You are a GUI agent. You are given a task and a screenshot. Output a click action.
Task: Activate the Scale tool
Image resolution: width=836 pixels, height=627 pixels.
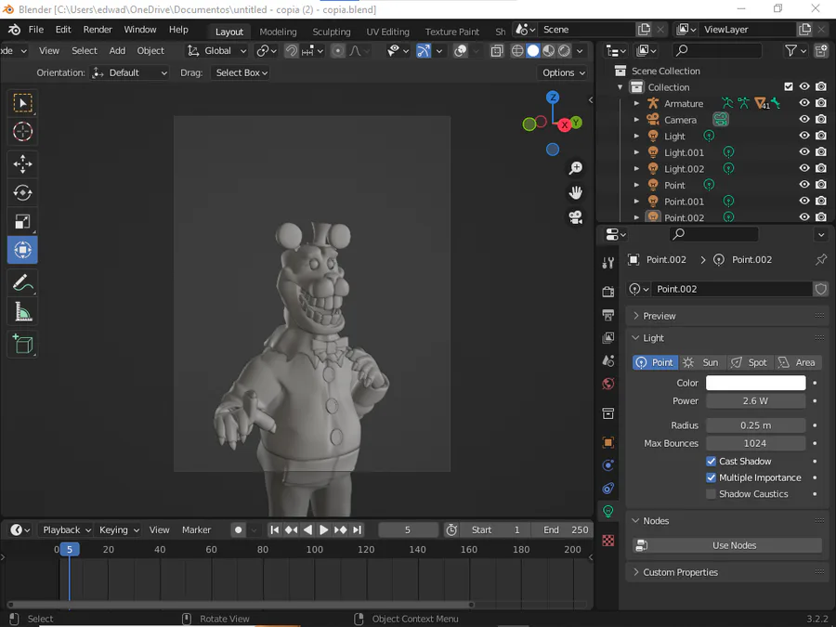pyautogui.click(x=23, y=221)
